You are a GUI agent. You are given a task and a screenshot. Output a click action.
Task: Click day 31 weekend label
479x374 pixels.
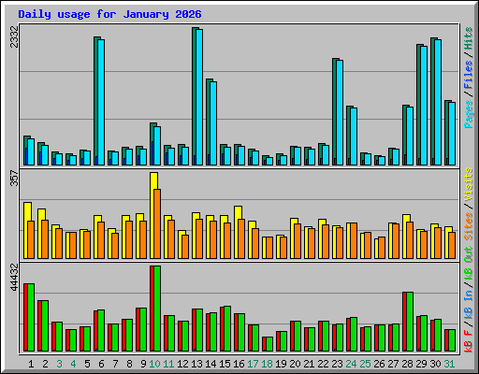(449, 364)
